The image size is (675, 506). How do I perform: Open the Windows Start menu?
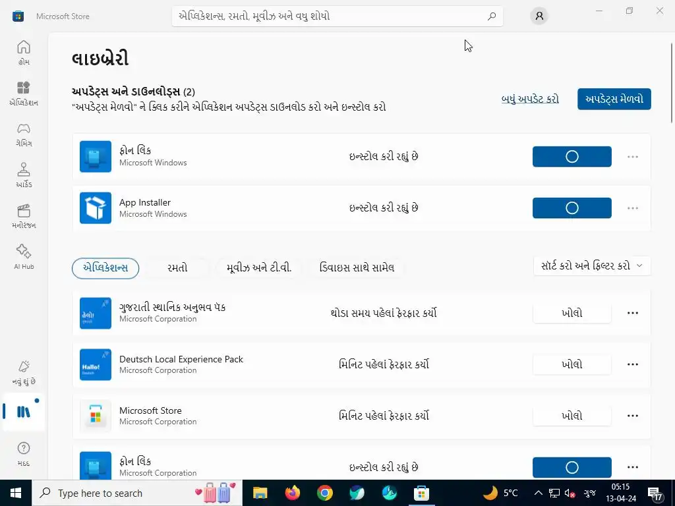16,493
